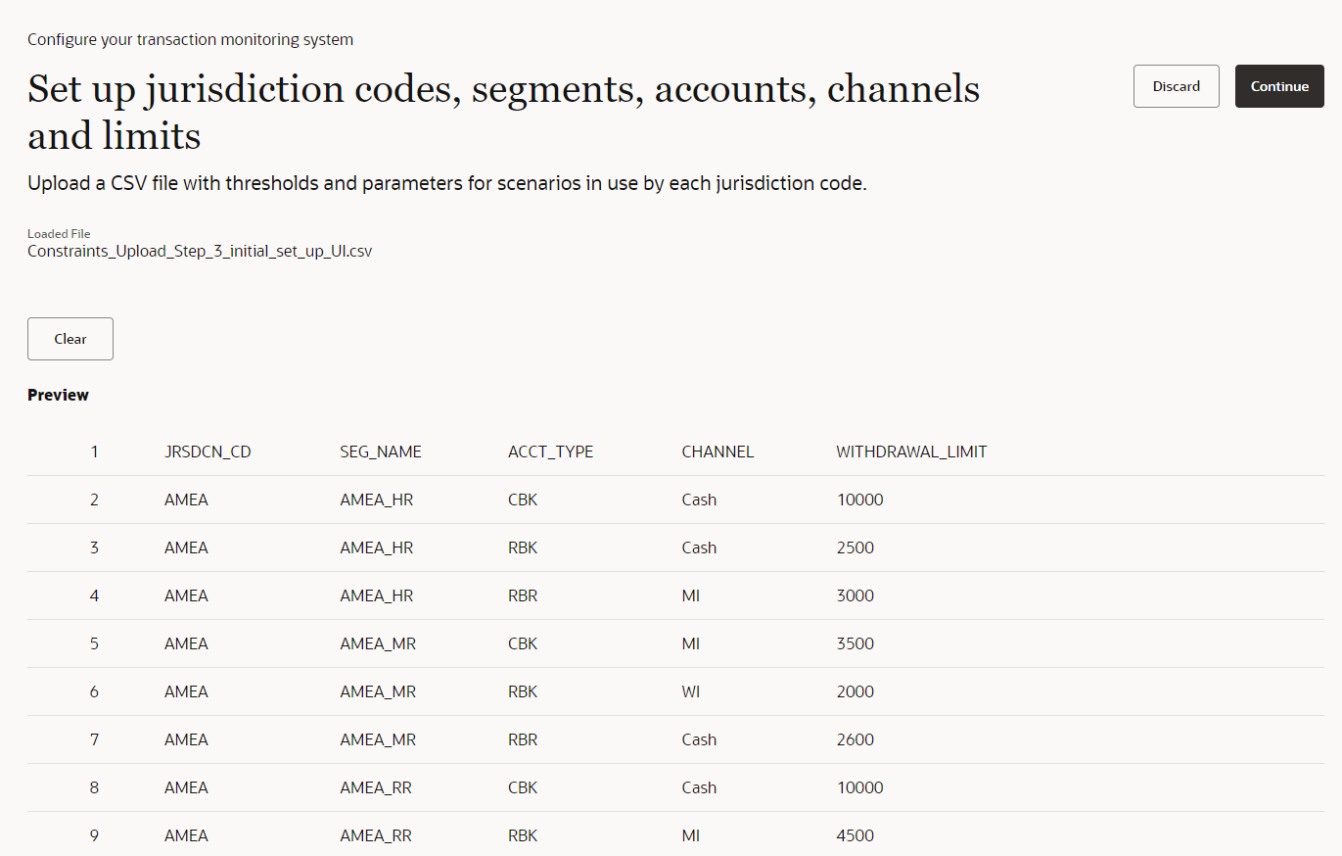
Task: Clear the loaded CSV file
Action: click(70, 339)
